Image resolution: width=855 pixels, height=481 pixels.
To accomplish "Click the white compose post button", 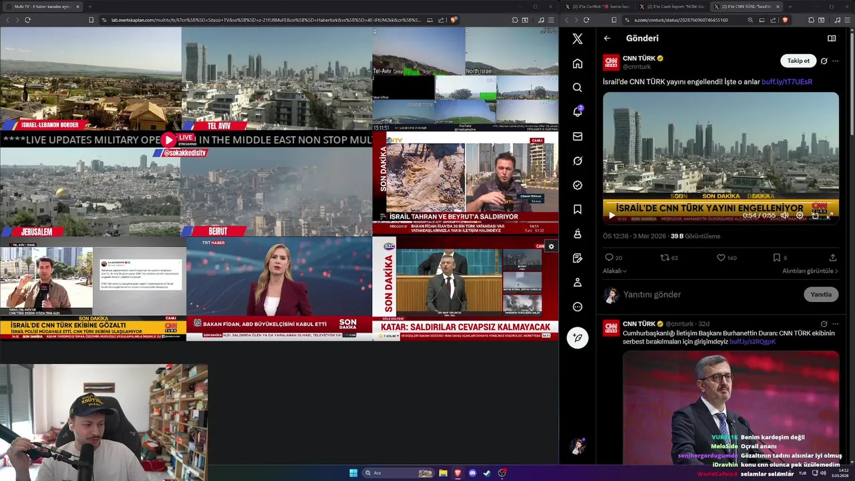I will pyautogui.click(x=578, y=337).
